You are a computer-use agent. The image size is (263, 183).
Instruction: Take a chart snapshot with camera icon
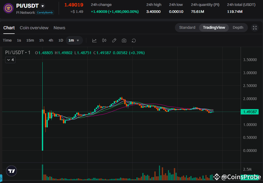click(124, 40)
